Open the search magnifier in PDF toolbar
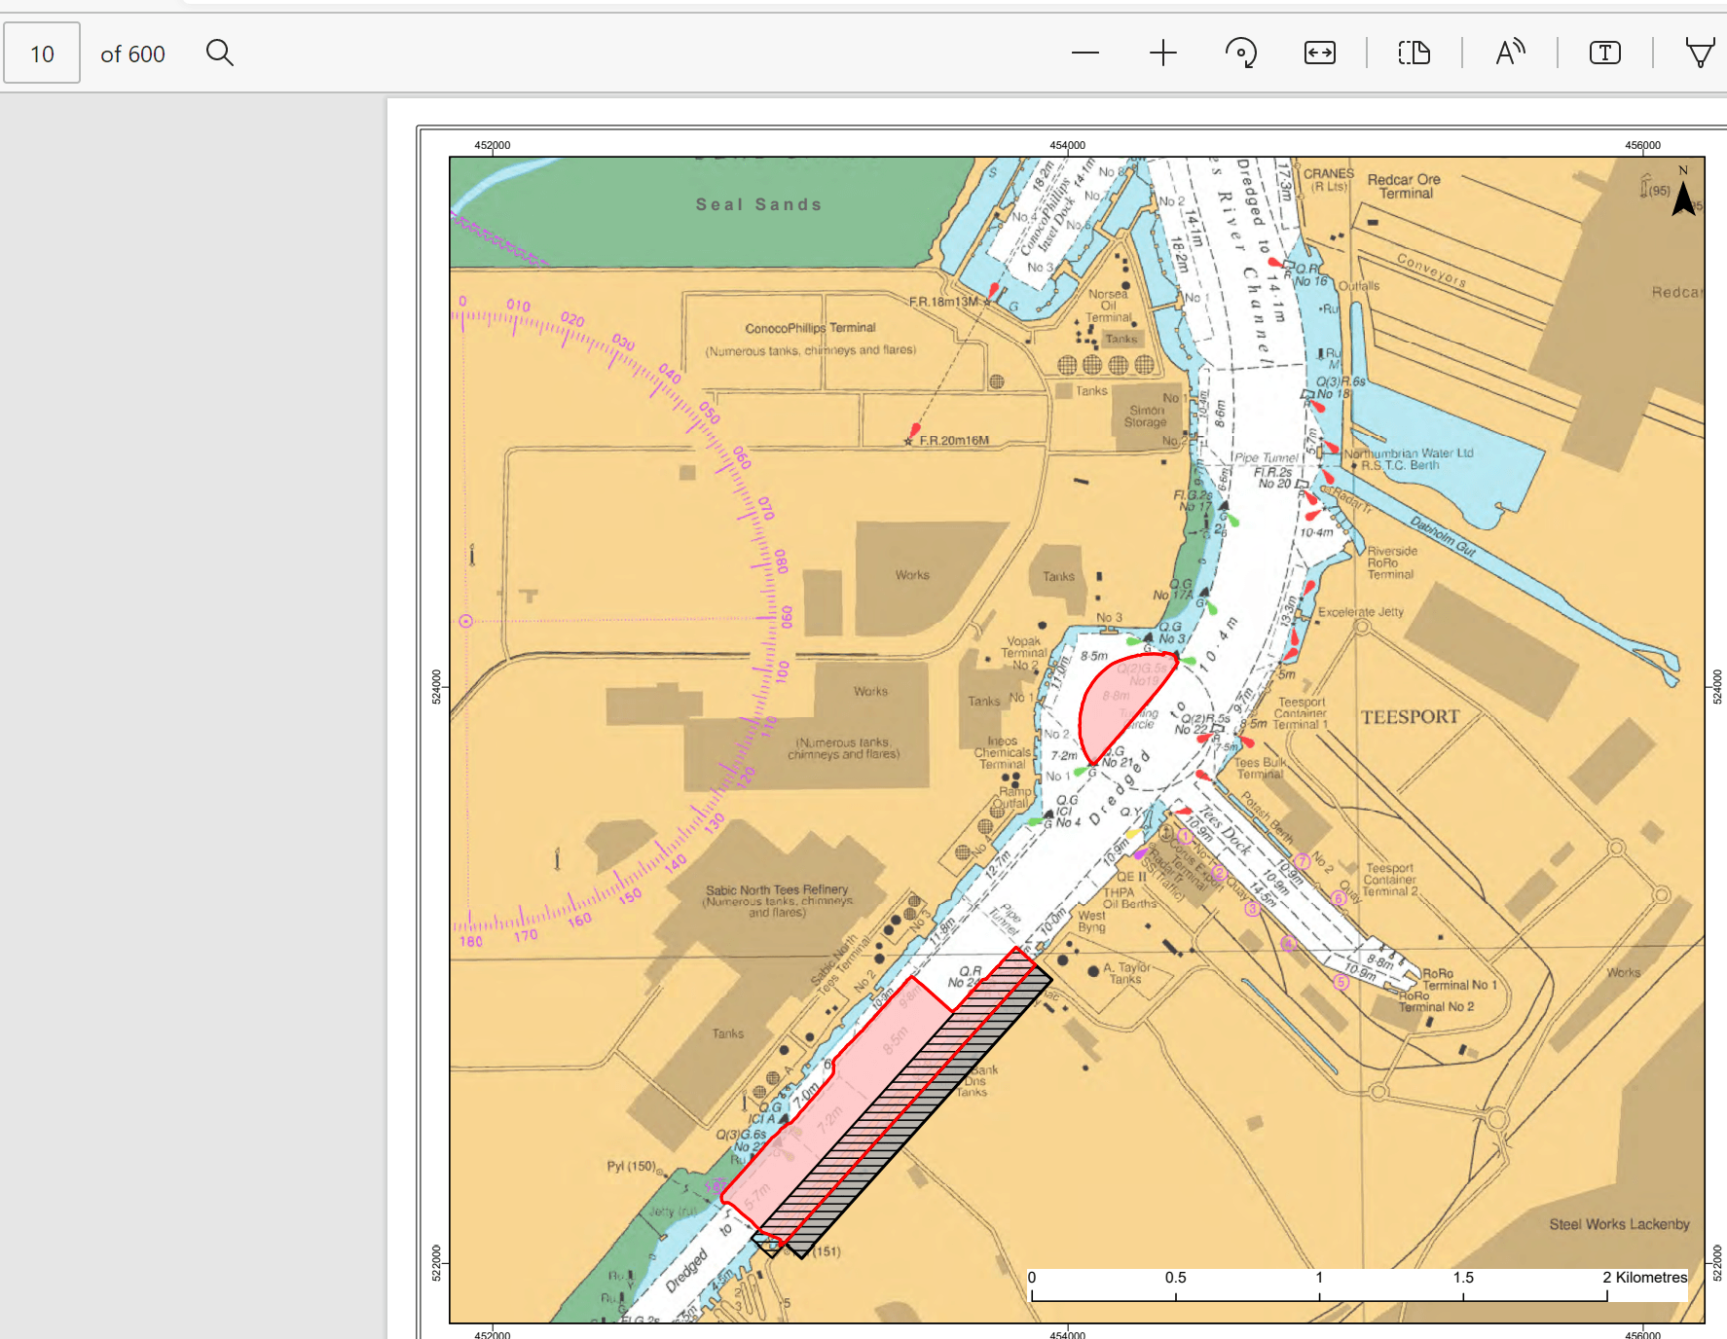 220,53
